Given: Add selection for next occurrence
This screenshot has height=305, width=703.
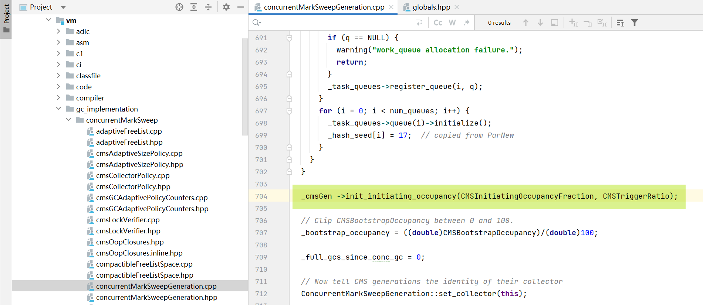Looking at the screenshot, I should coord(573,23).
